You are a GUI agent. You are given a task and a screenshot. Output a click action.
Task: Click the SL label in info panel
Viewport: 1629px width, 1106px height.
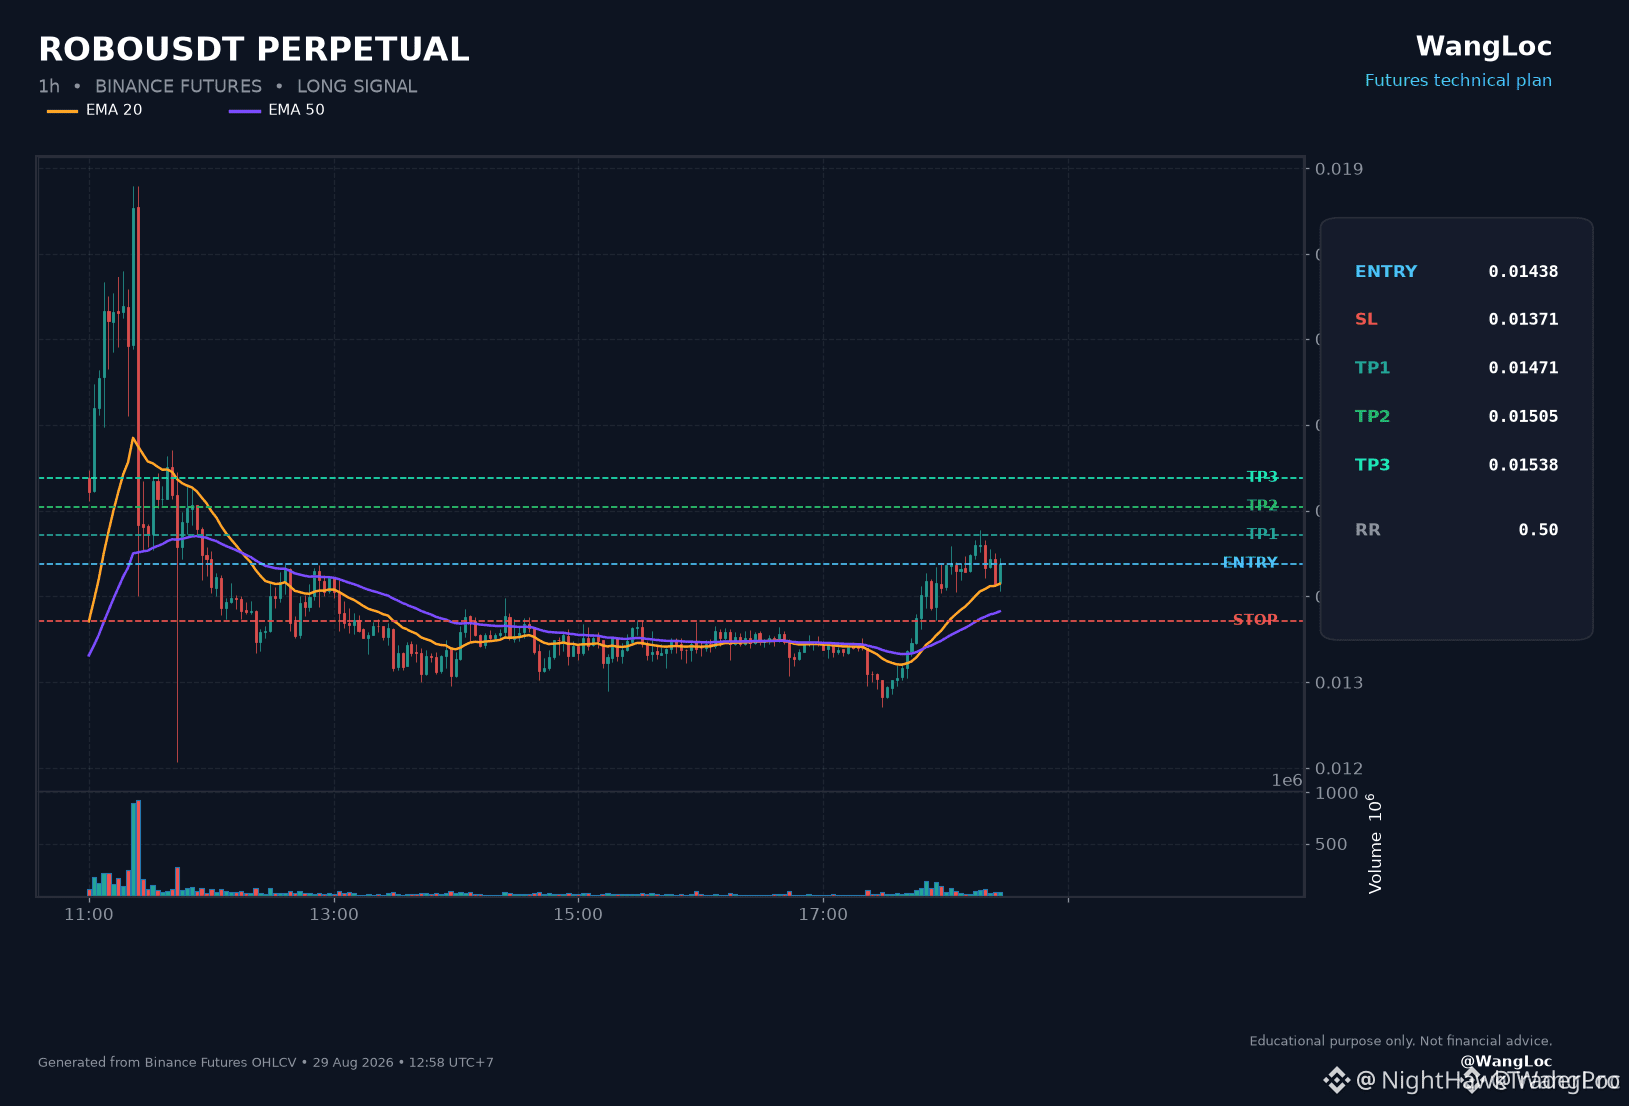[x=1366, y=320]
